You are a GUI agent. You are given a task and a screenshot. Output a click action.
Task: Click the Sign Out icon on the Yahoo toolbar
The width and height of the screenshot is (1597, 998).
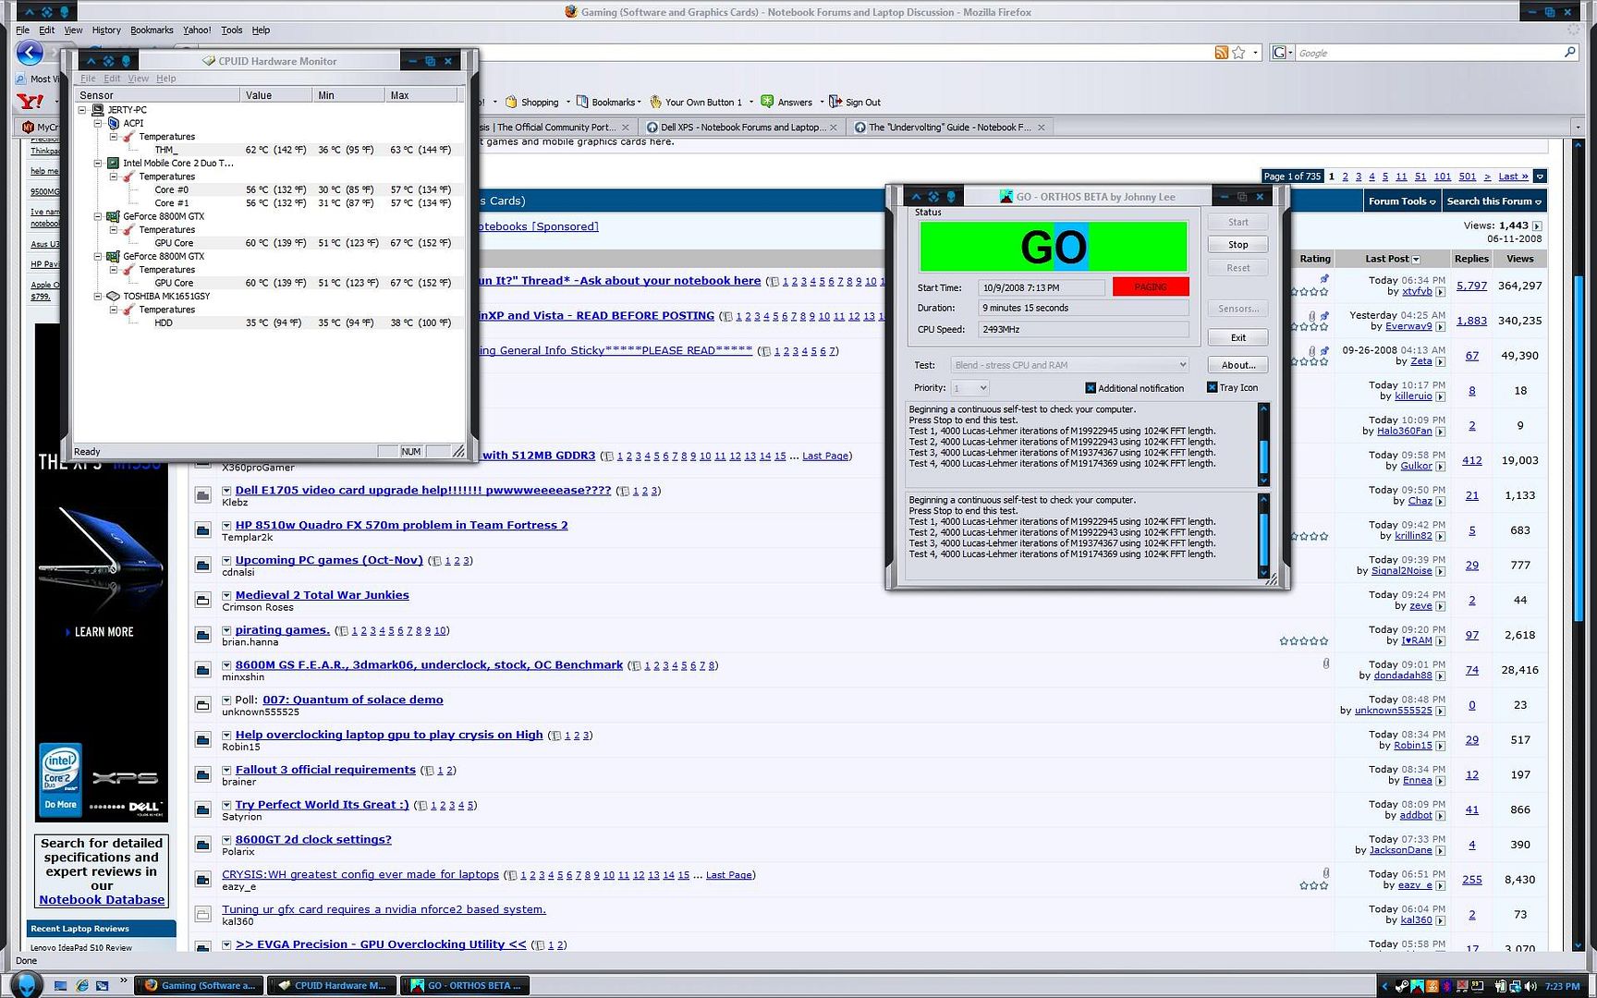(835, 102)
